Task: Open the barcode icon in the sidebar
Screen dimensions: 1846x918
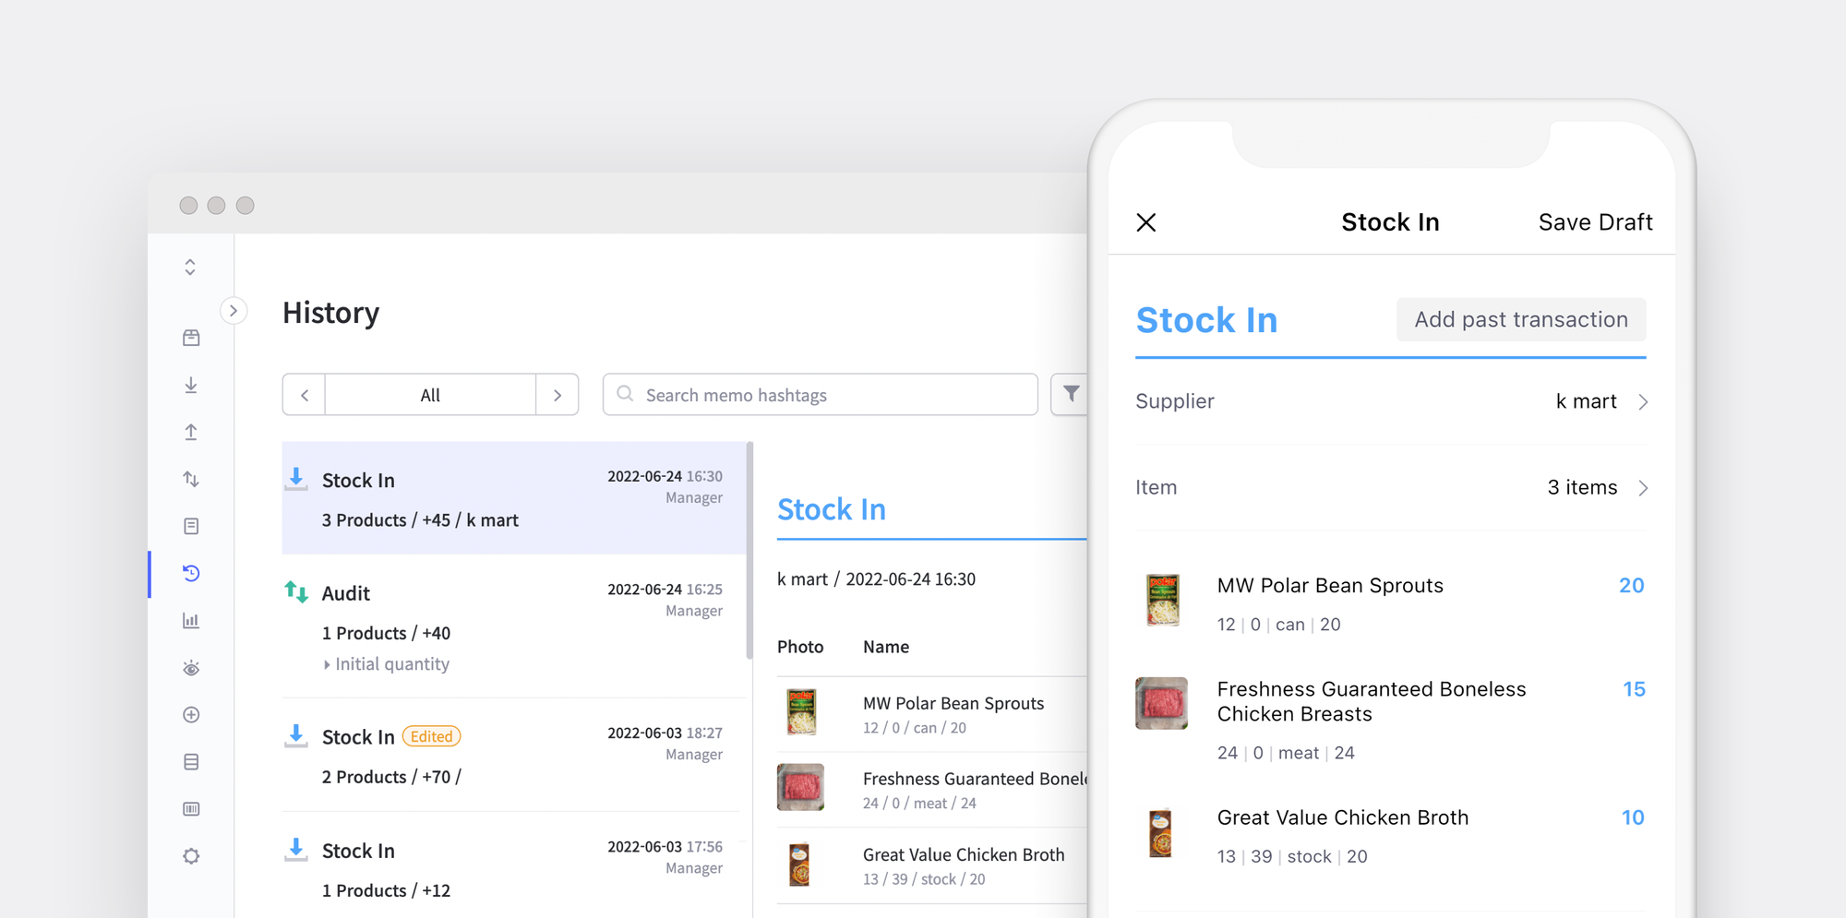Action: (x=191, y=809)
